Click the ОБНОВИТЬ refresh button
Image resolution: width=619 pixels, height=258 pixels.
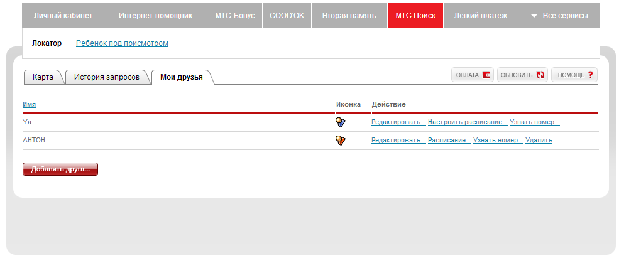point(522,75)
